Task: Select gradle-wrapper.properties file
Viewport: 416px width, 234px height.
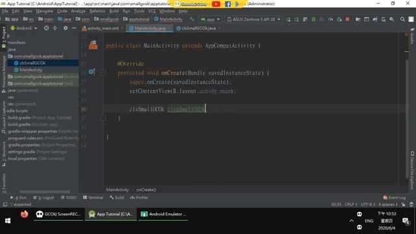Action: [43, 131]
